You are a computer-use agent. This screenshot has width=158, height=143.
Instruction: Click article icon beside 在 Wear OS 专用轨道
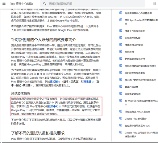coord(121,101)
